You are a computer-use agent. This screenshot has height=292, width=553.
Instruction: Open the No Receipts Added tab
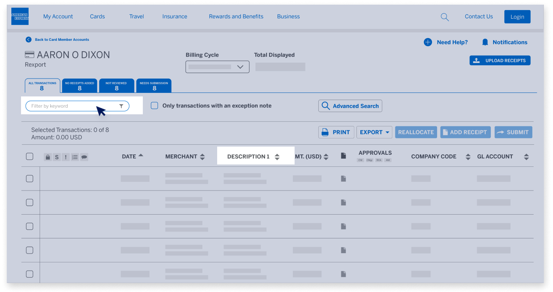click(x=79, y=86)
